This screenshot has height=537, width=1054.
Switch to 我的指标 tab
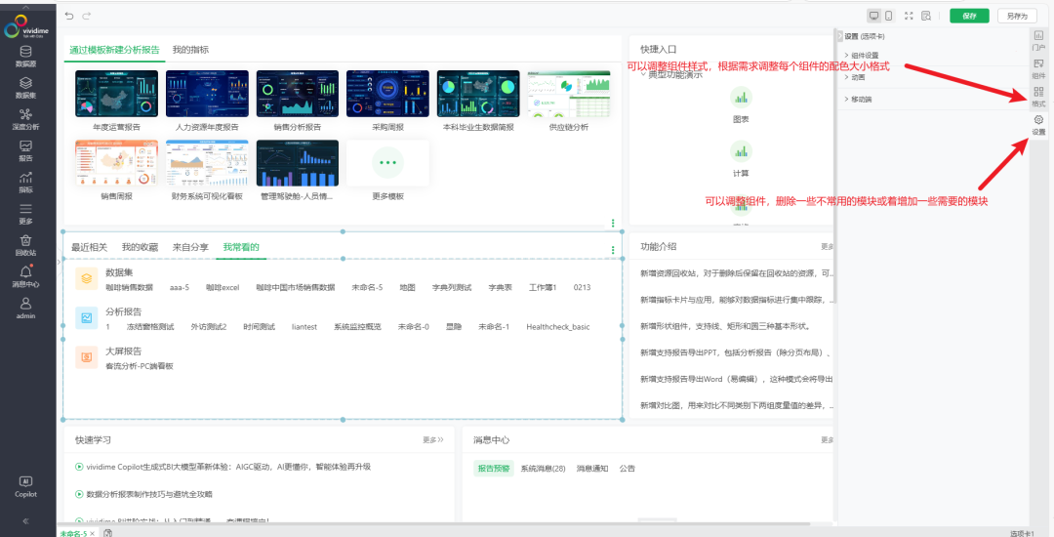[190, 50]
